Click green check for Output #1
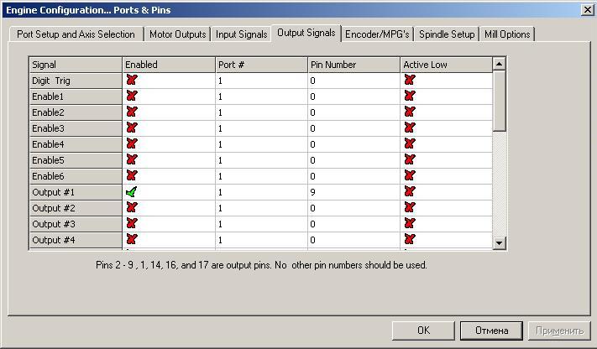The height and width of the screenshot is (349, 597). 131,192
